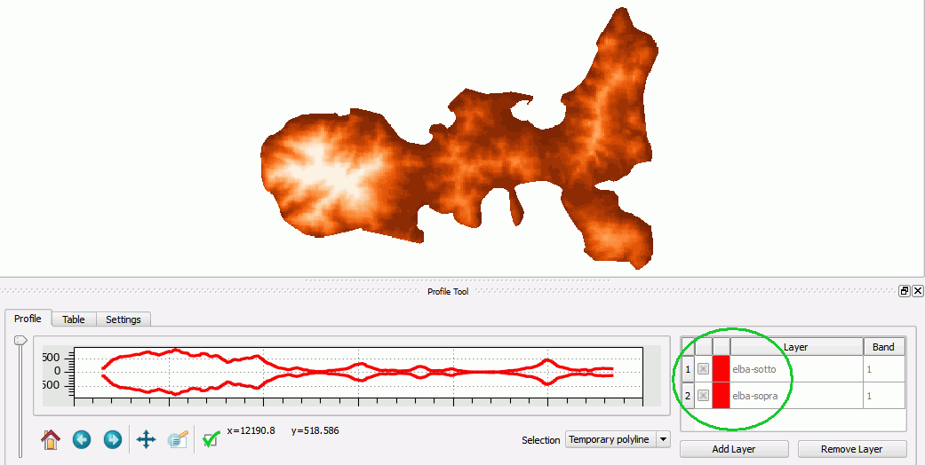Float the Profile Tool panel
Viewport: 925px width, 465px height.
(x=905, y=291)
